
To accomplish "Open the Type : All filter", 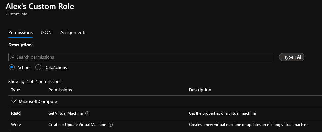I will [292, 57].
